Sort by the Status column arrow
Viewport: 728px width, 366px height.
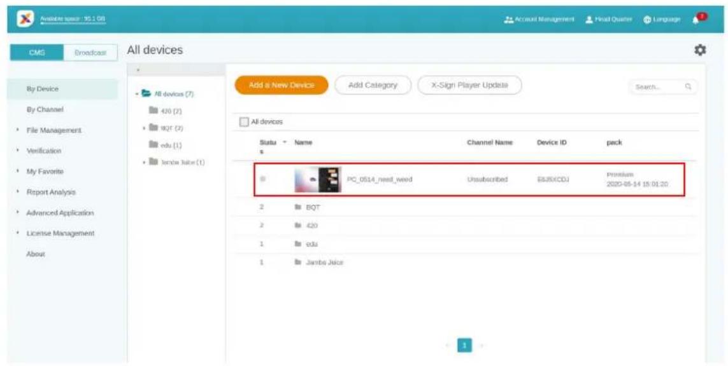(x=285, y=143)
